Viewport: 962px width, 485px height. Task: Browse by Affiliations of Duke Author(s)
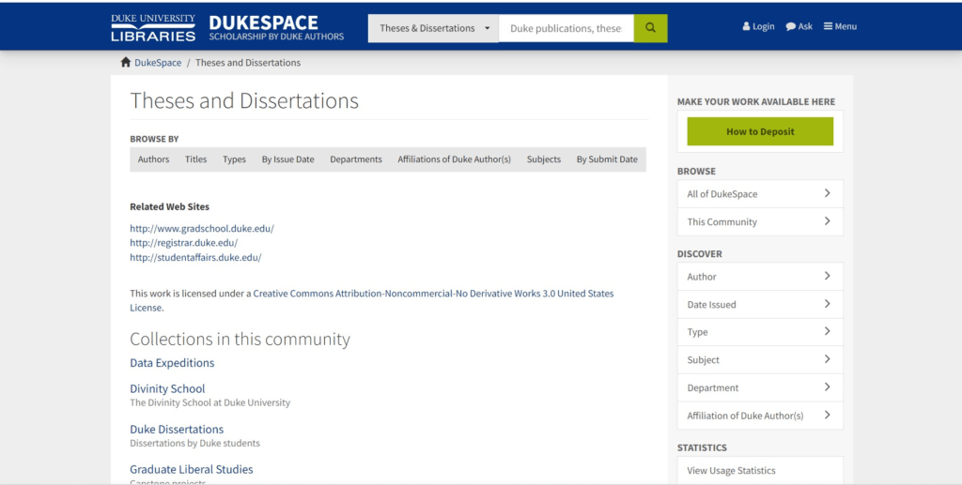coord(454,159)
